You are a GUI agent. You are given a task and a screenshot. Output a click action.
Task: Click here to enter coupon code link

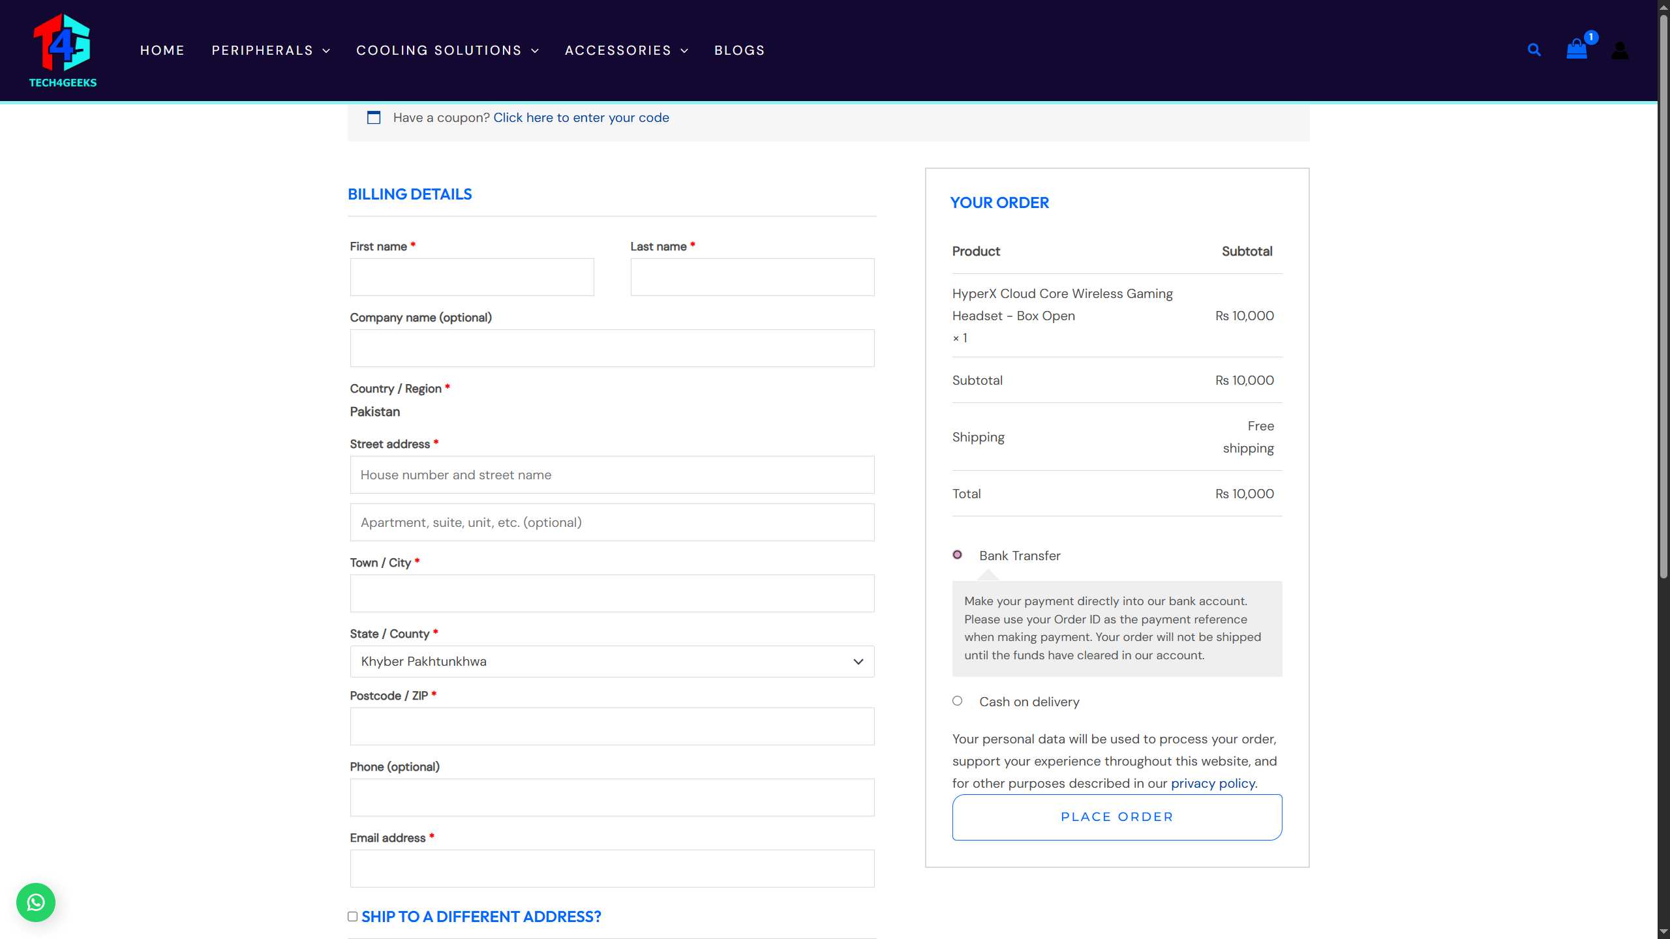click(x=581, y=118)
